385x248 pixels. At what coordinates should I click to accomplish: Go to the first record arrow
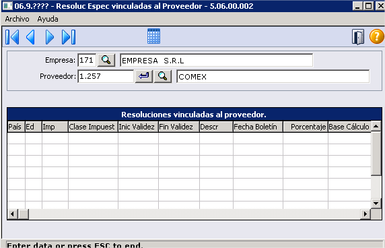[x=12, y=37]
